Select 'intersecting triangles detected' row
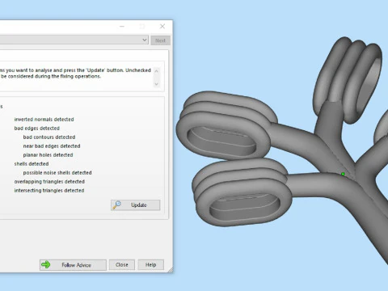Image resolution: width=388 pixels, height=291 pixels. point(49,191)
